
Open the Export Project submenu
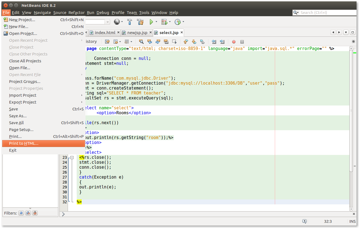click(43, 102)
